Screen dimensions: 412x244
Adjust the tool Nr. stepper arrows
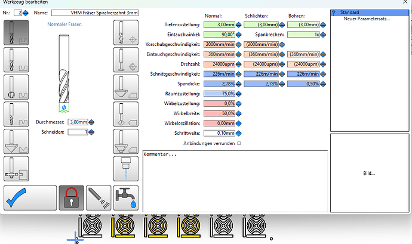(26, 13)
